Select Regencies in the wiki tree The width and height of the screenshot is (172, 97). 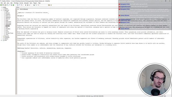[x=6, y=10]
